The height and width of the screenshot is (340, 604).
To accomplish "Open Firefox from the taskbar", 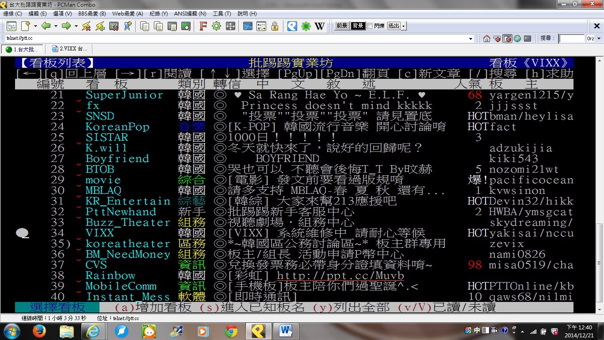I will point(39,331).
